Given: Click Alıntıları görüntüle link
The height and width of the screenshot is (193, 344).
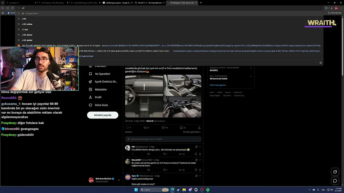Looking at the screenshot, I should point(192,132).
